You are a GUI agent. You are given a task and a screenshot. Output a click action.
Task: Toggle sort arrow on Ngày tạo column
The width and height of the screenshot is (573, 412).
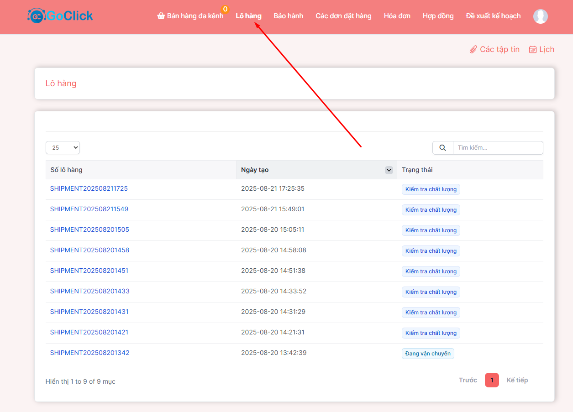[x=389, y=170]
